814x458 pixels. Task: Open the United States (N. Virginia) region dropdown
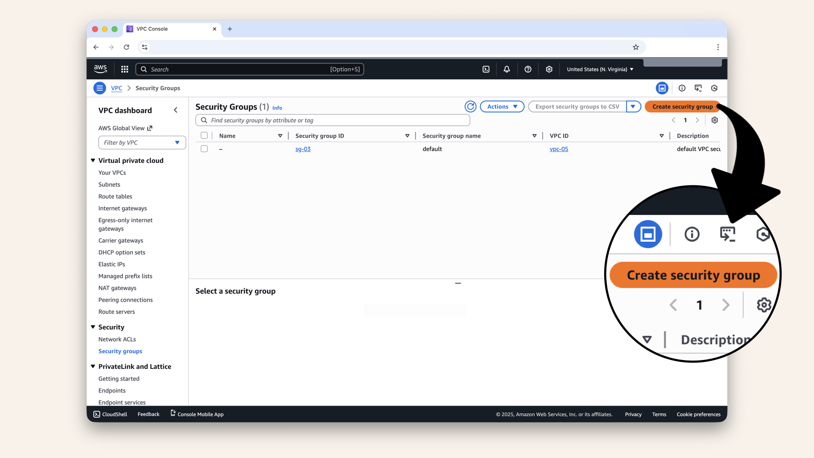(599, 69)
